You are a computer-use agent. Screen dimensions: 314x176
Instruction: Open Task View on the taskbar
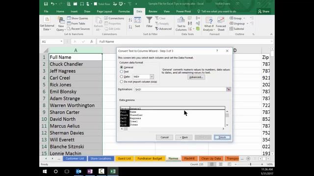pos(67,171)
